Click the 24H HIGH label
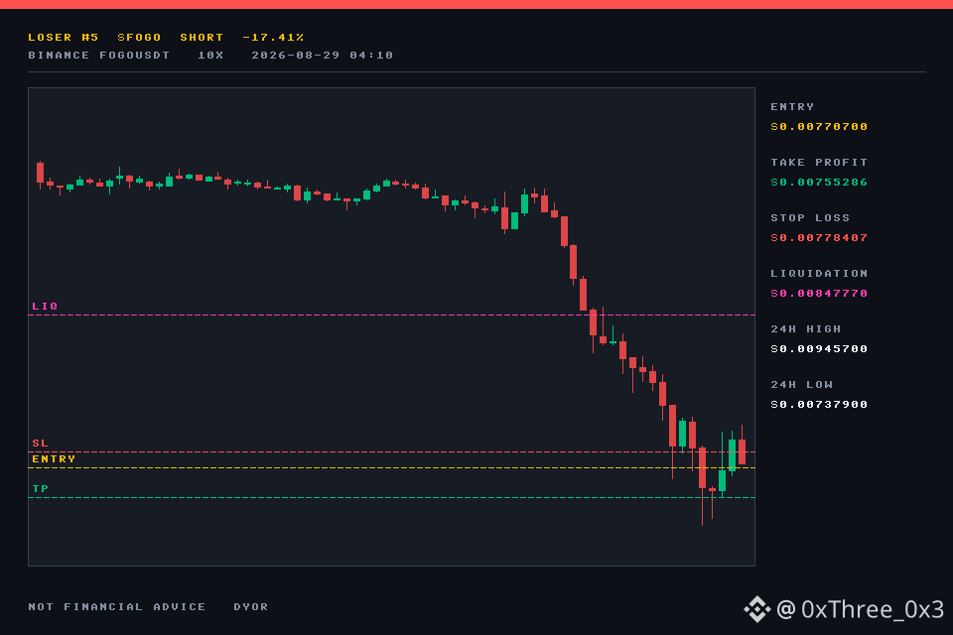953x635 pixels. point(806,328)
